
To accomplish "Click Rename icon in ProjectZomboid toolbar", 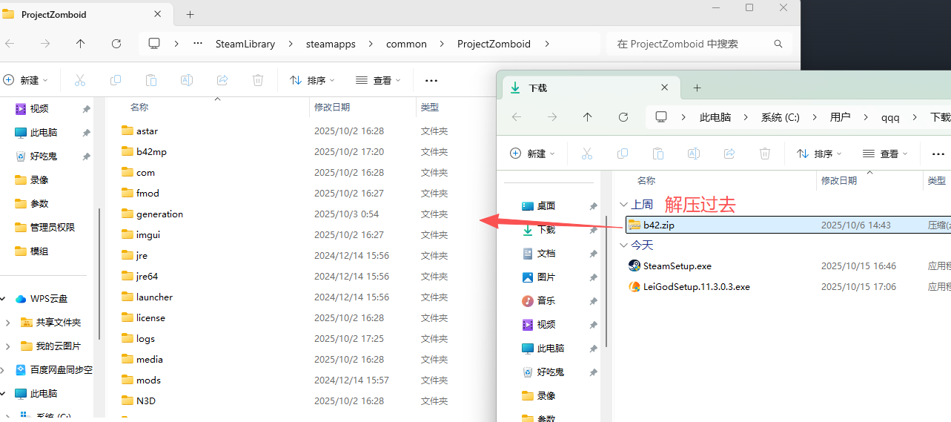I will (x=187, y=80).
